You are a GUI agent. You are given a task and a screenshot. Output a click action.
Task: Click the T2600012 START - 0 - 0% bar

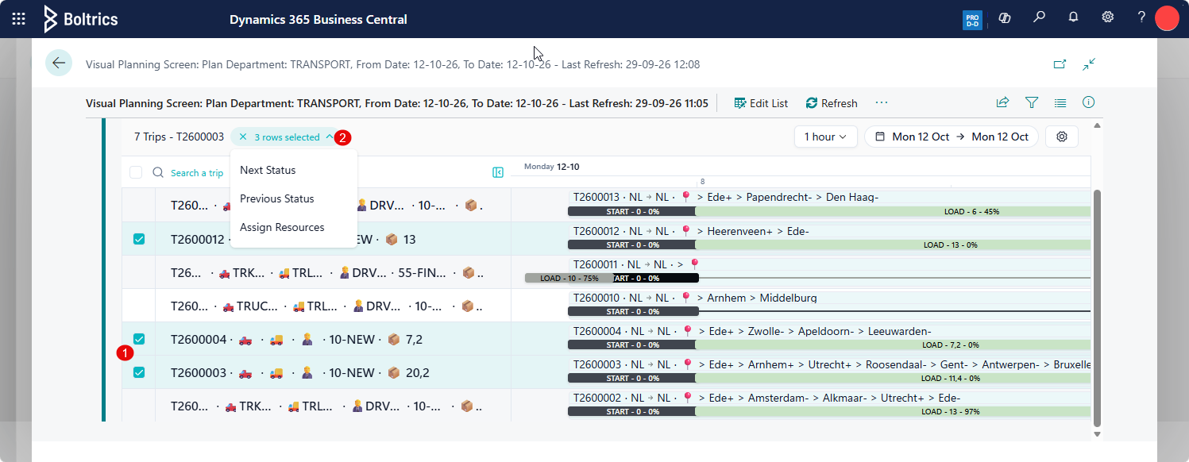coord(631,245)
